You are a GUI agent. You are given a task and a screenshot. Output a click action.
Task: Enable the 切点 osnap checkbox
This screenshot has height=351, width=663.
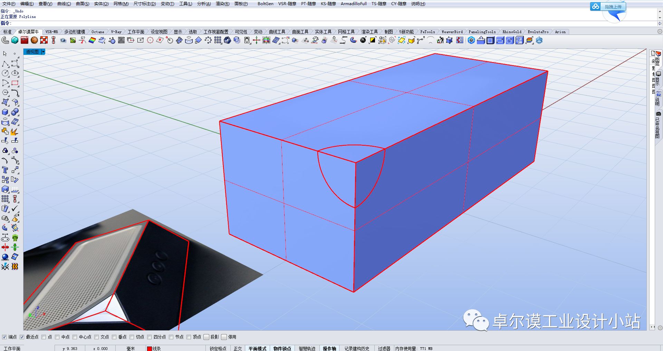pyautogui.click(x=132, y=337)
